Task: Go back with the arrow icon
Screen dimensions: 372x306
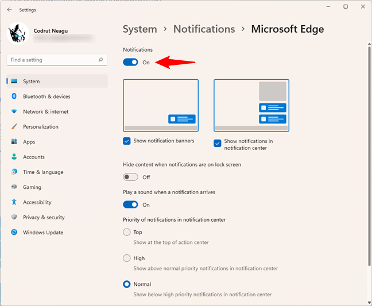Action: pos(9,10)
